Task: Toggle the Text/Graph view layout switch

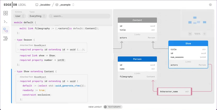Action: (113, 107)
